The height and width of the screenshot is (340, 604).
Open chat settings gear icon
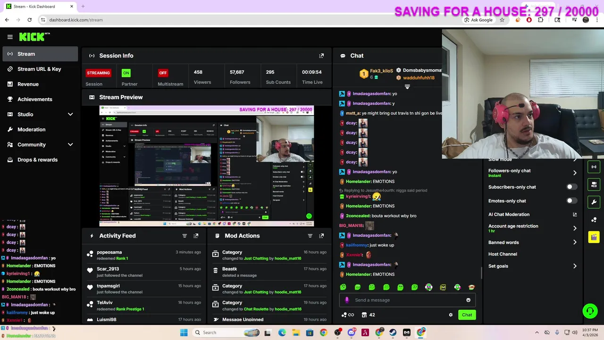451,315
